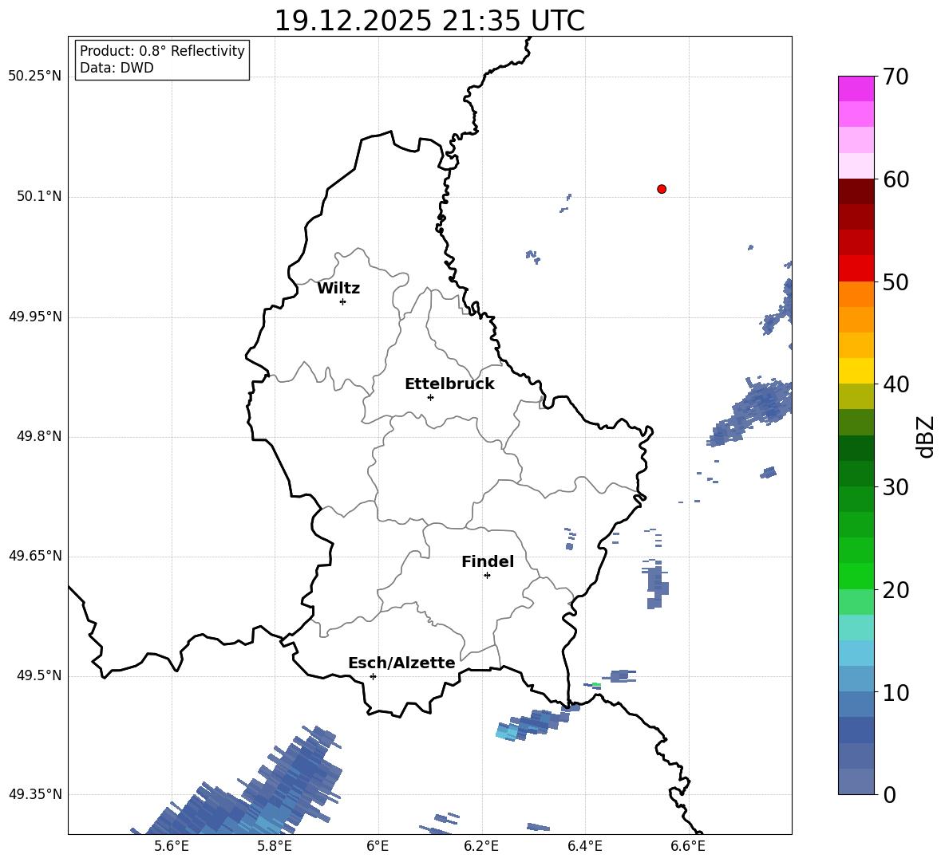Click the Findel station cross marker
The width and height of the screenshot is (945, 862).
487,576
